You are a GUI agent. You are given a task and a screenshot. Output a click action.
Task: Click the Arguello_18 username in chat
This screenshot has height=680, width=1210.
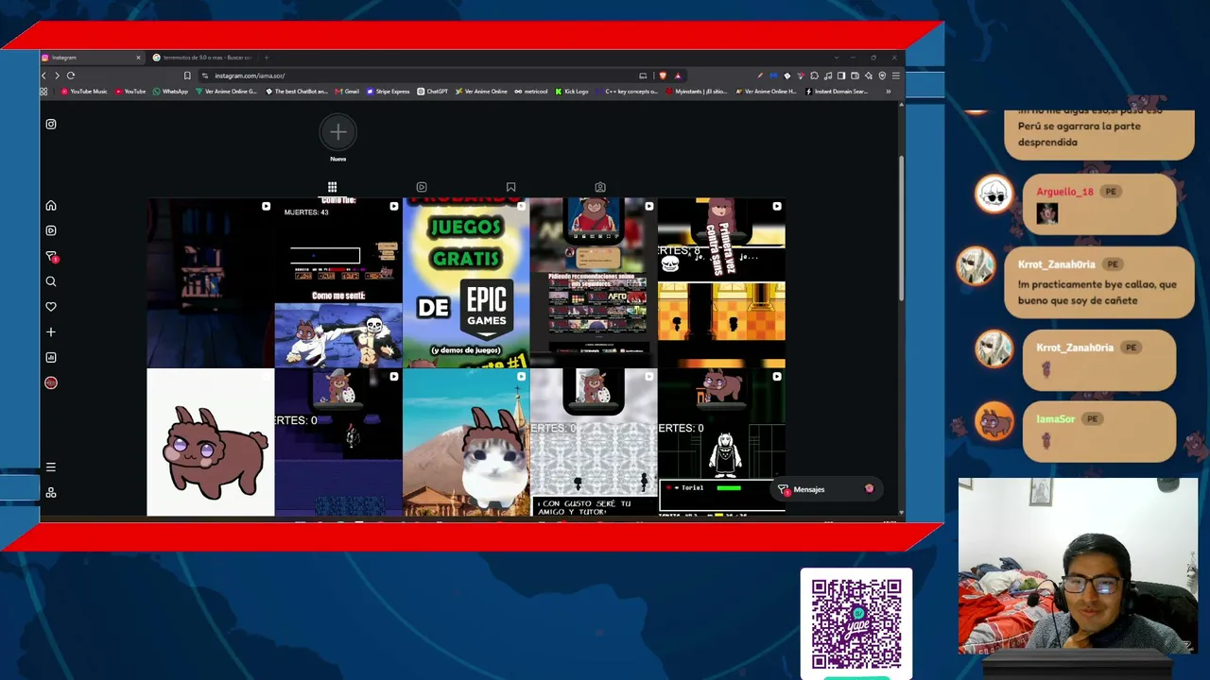pos(1064,192)
